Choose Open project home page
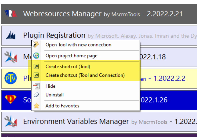Screen dimensions: 197x137 (71, 56)
